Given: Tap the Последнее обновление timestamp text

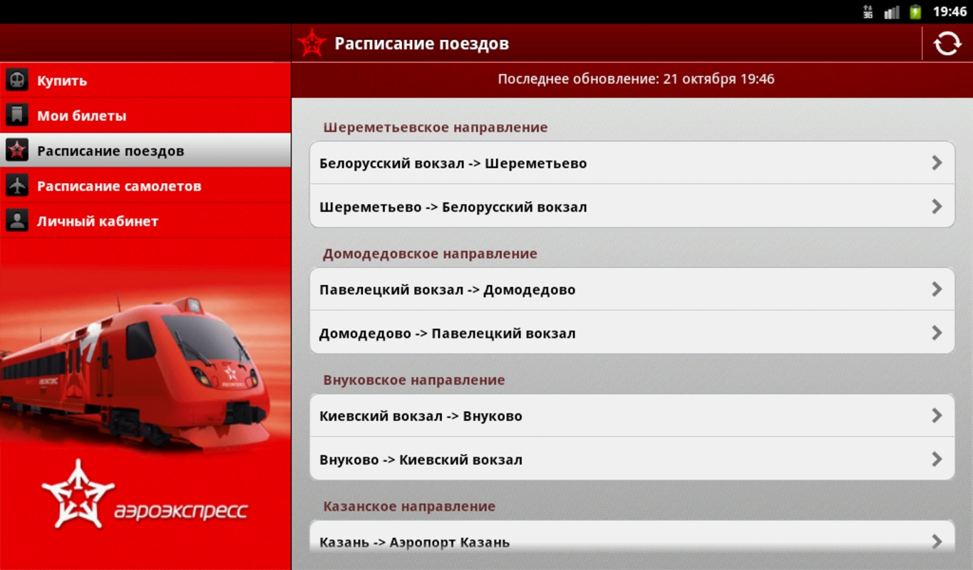Looking at the screenshot, I should pos(636,79).
